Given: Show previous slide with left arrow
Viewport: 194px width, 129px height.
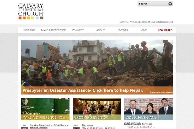Looking at the screenshot, I should [x=19, y=67].
